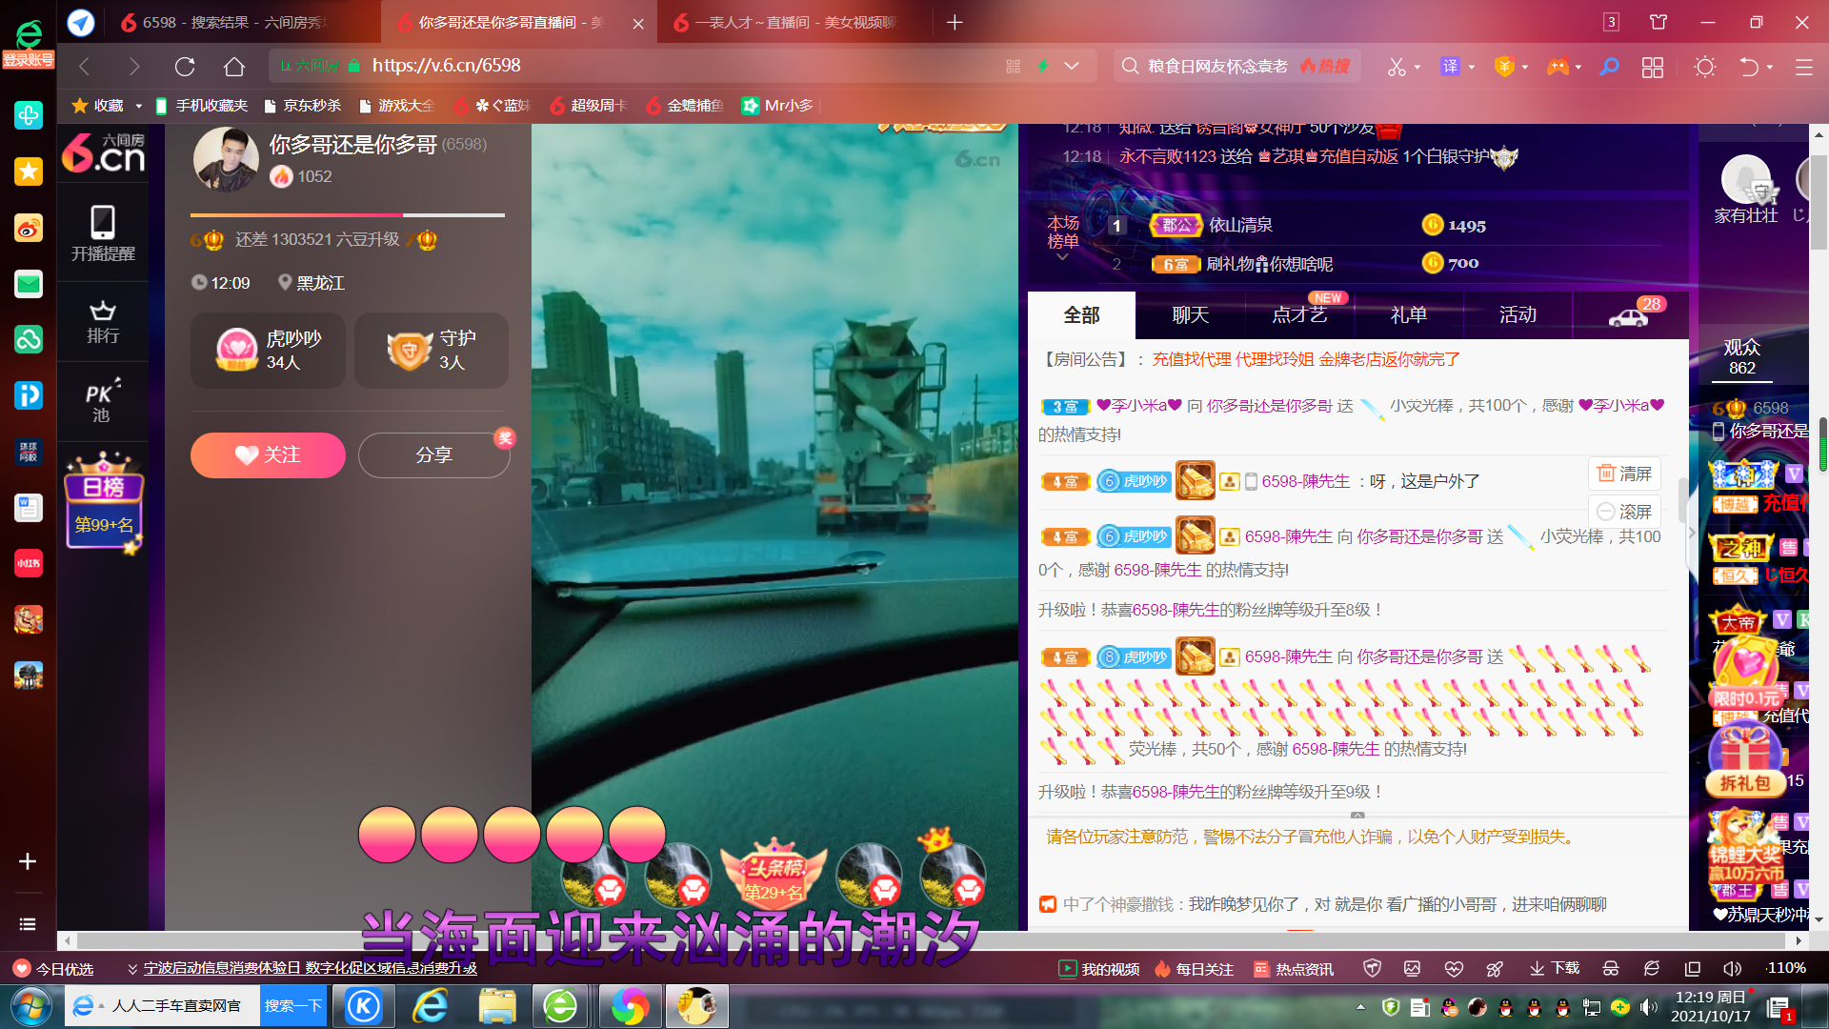
Task: Open the 排行 ranking crown icon
Action: (x=103, y=322)
